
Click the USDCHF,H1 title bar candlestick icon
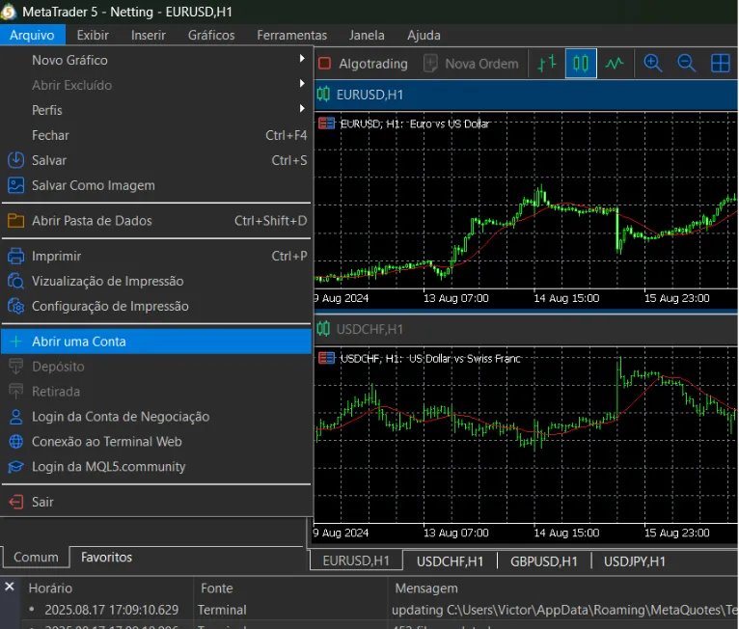pos(323,328)
